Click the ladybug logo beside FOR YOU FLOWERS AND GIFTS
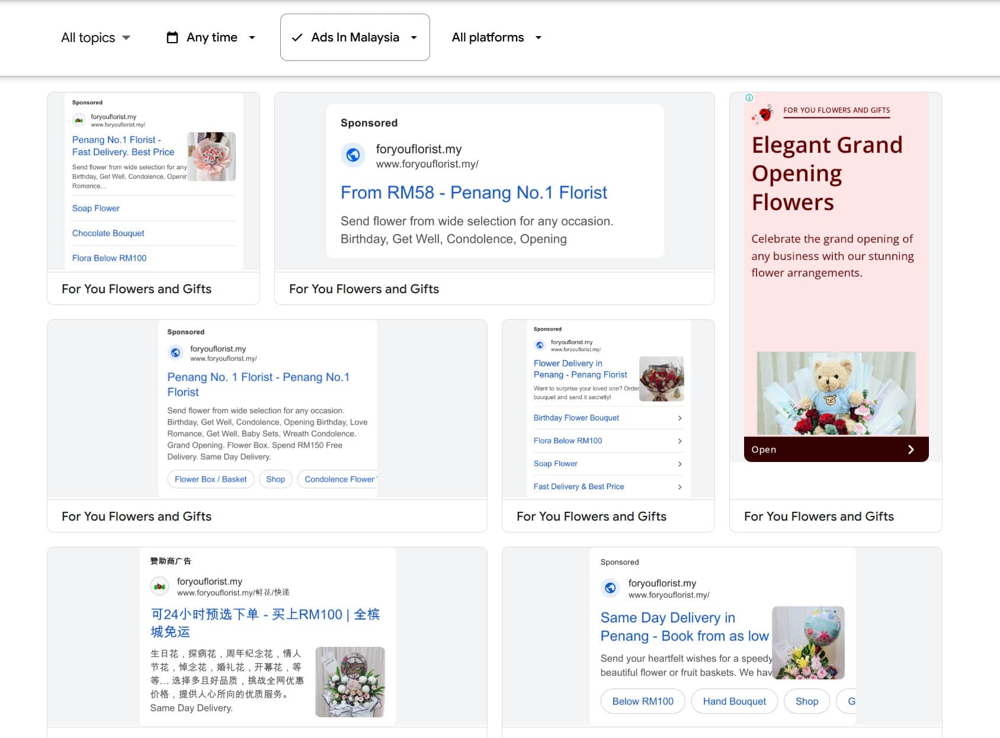 765,114
